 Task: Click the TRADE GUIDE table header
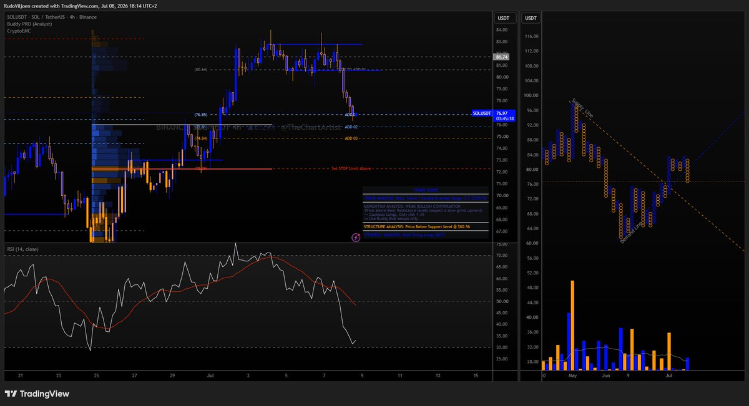point(424,190)
